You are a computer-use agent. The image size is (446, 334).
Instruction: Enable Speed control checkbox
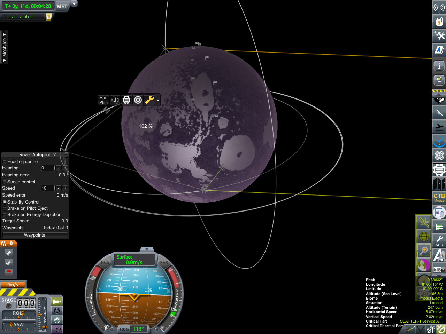click(x=5, y=182)
